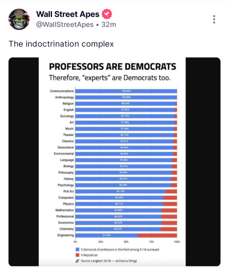This screenshot has width=229, height=273.
Task: Click the '% Republican' legend label
Action: click(x=89, y=255)
